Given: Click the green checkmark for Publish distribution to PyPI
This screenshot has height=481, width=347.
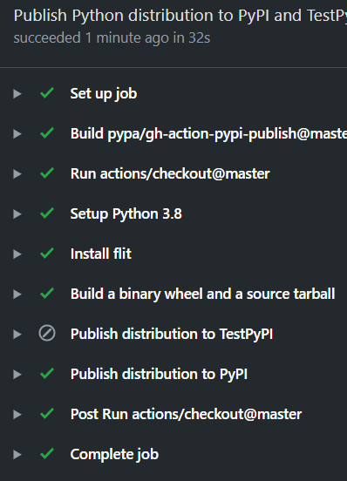Looking at the screenshot, I should (x=47, y=374).
